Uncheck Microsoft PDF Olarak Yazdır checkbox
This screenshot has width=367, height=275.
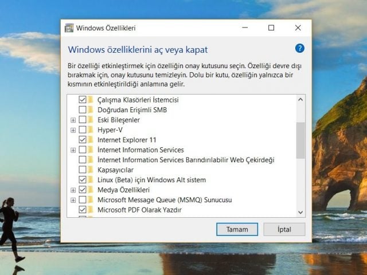coord(83,210)
